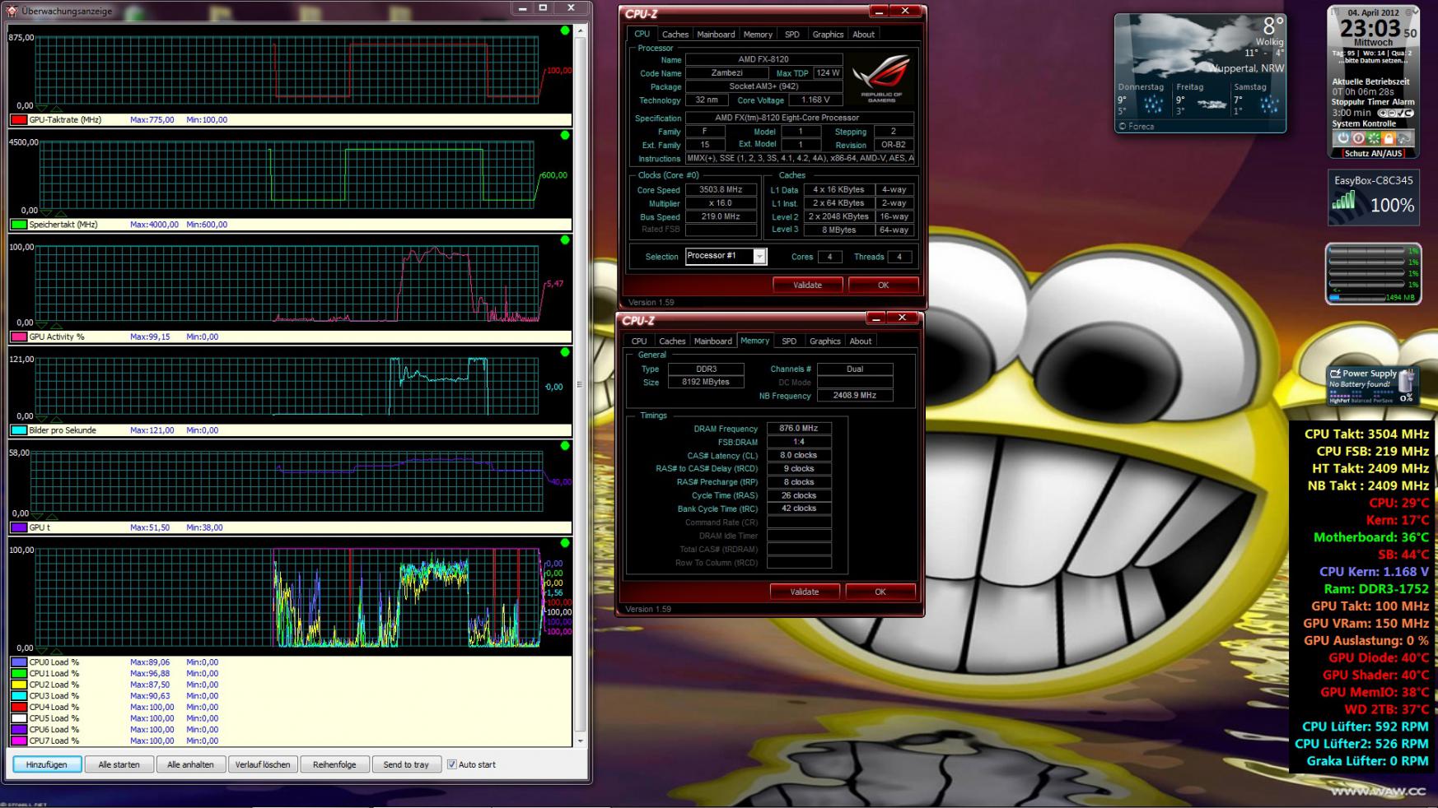The width and height of the screenshot is (1438, 808).
Task: Click the green status dot of the GPU t graph
Action: [565, 446]
